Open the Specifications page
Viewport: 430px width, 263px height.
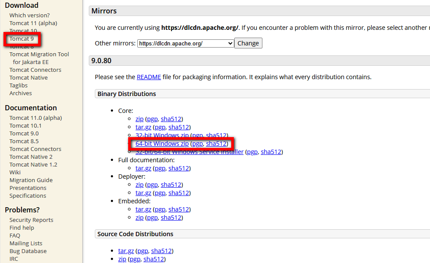(28, 196)
